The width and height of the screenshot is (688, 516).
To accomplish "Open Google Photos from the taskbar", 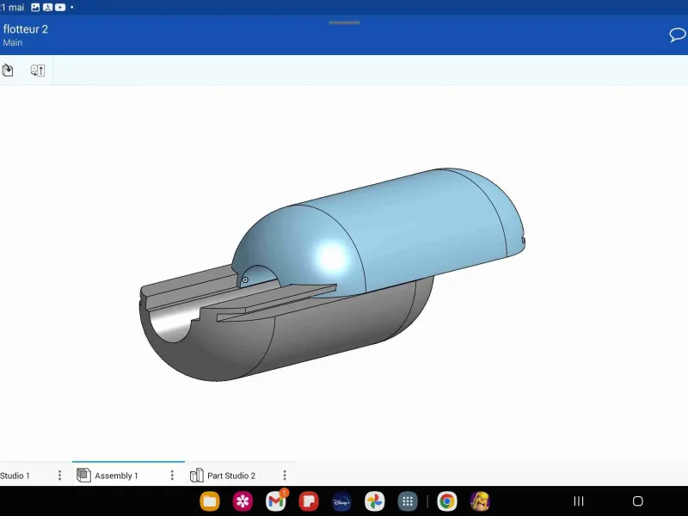I will coord(375,501).
